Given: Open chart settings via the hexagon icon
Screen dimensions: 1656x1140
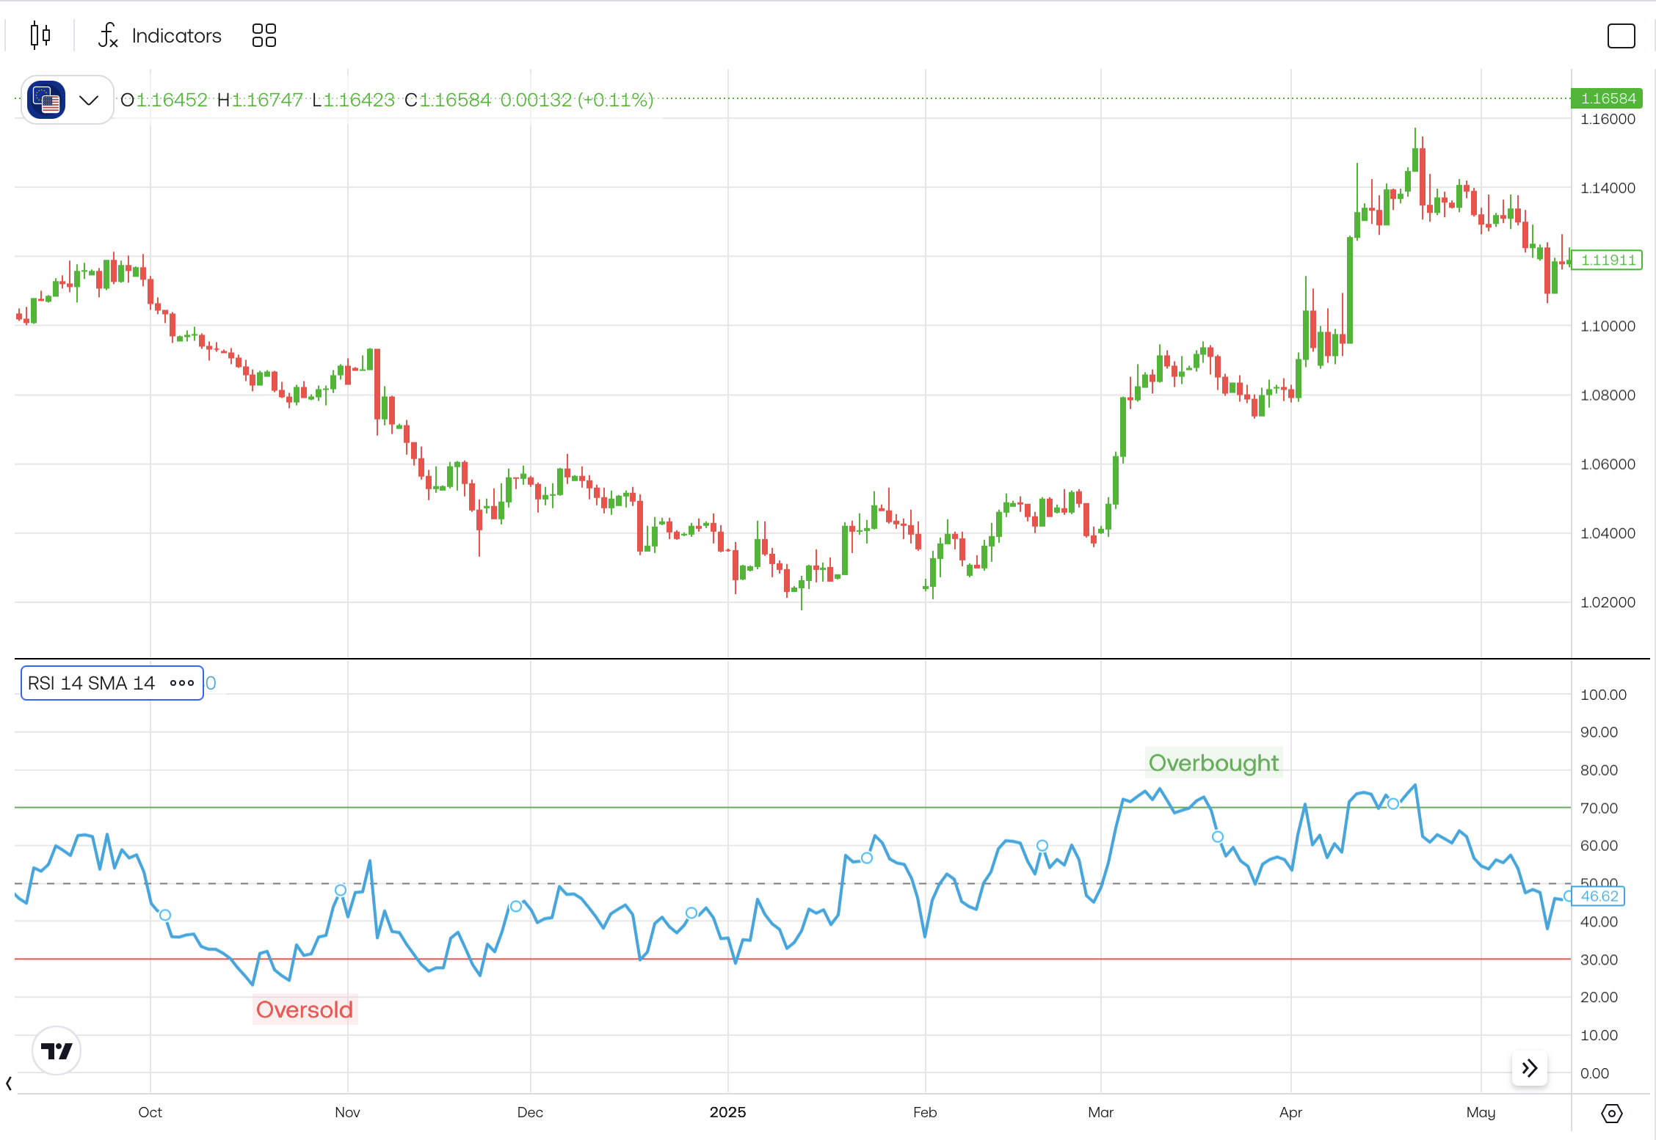Looking at the screenshot, I should (x=1611, y=1113).
